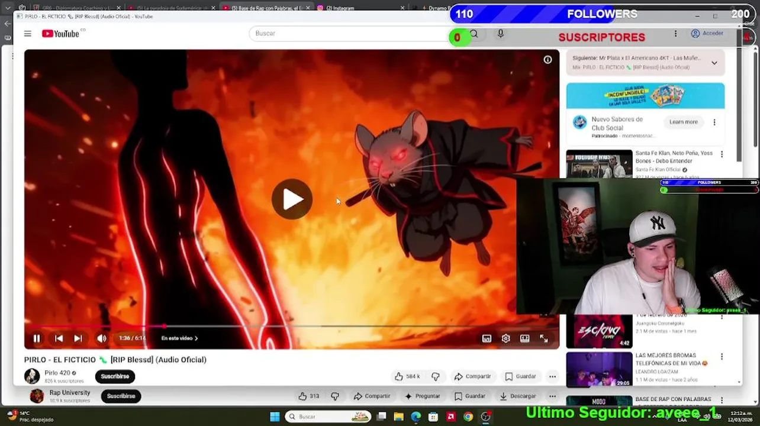Click the Club Social ad banner image
The width and height of the screenshot is (760, 426).
click(x=645, y=96)
